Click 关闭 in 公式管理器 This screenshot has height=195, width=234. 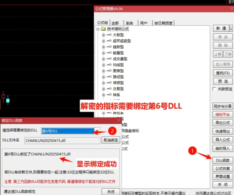223,185
